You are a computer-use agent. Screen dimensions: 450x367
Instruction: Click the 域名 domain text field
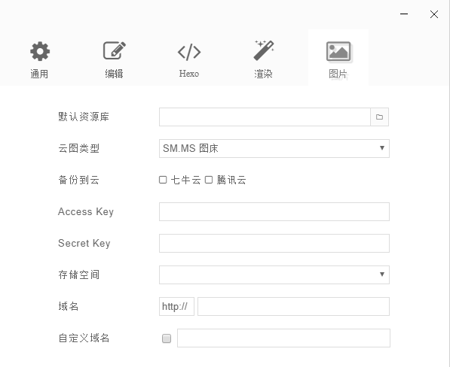tap(293, 306)
